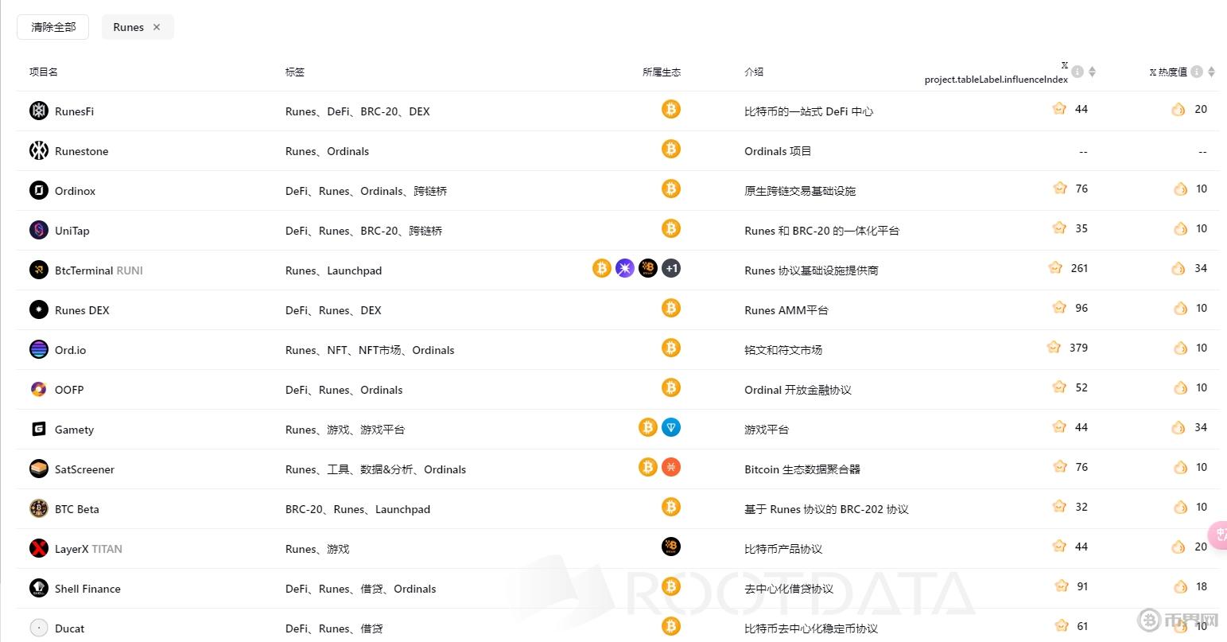The height and width of the screenshot is (642, 1227).
Task: Click the Ord.io striped logo icon
Action: pyautogui.click(x=39, y=349)
